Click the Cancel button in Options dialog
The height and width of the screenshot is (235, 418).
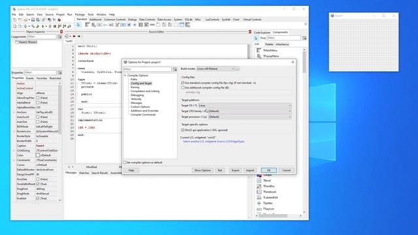point(287,170)
